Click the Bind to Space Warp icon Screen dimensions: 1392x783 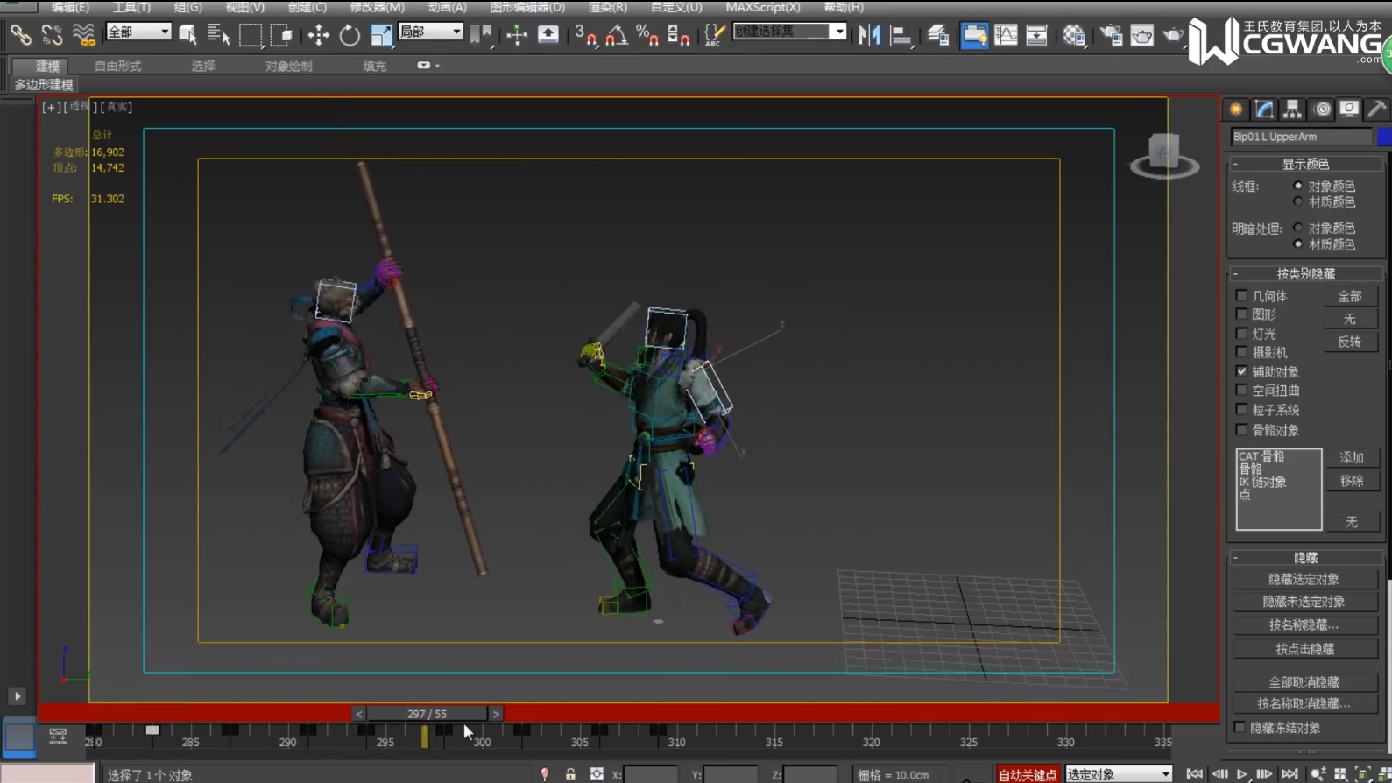(83, 35)
